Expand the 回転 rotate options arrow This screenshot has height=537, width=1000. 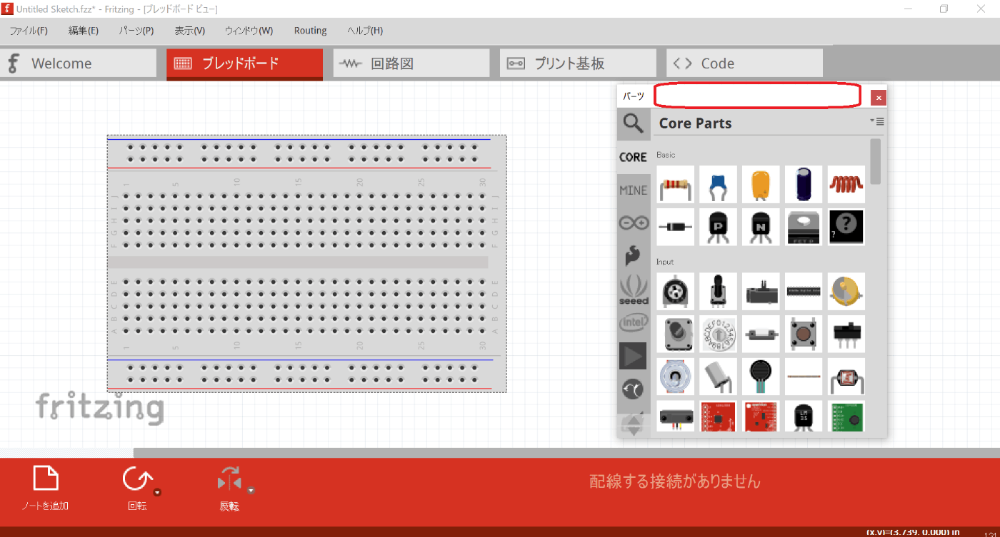(x=157, y=492)
